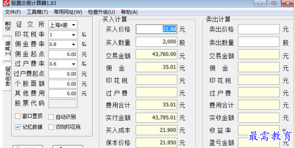Click the 卖出价格 input field
Viewport: 295px width, 148px height.
coord(259,29)
